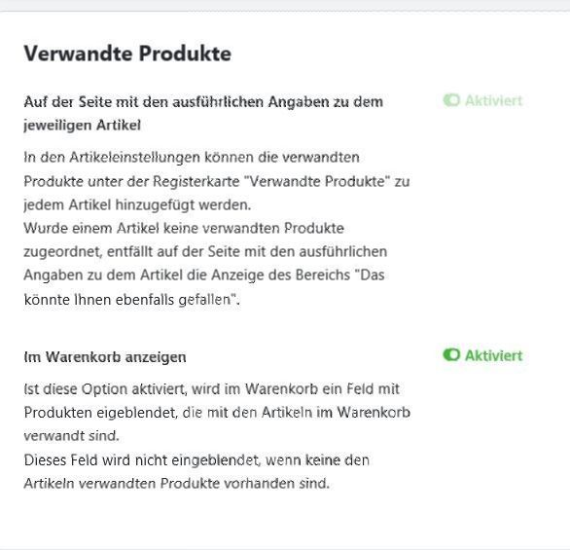Click the last line 'Artikeln verwandten Produkte vorhanden sind.'

[177, 484]
